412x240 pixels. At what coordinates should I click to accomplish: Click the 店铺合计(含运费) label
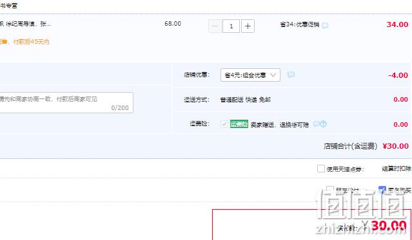click(x=350, y=146)
